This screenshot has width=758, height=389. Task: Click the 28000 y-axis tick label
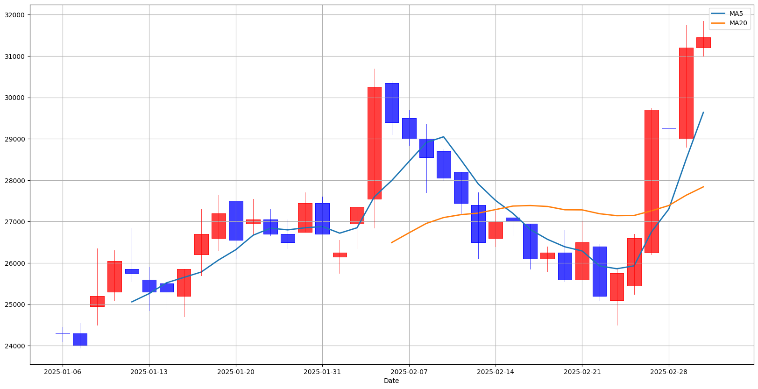point(16,181)
